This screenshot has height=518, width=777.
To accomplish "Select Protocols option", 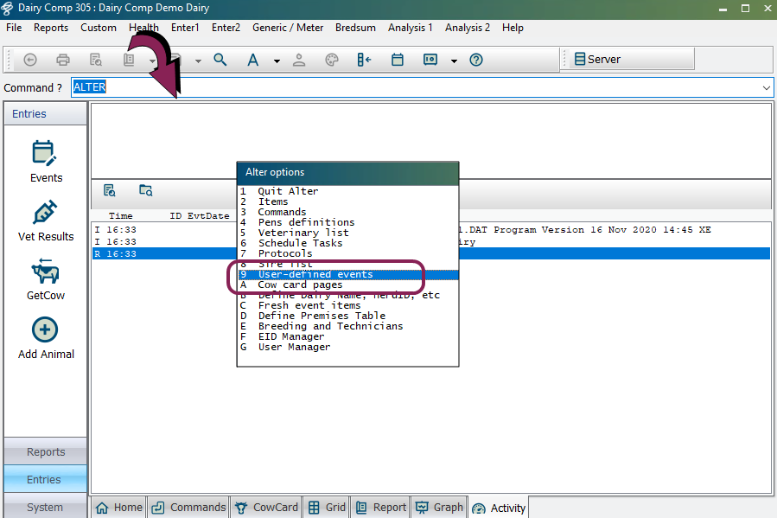I will [x=347, y=253].
